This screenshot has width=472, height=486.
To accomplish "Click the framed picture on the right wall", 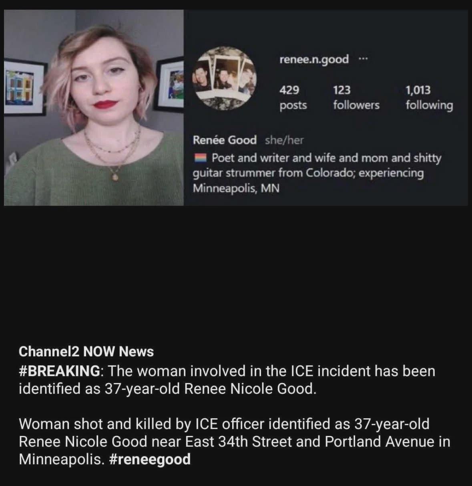I will point(169,84).
